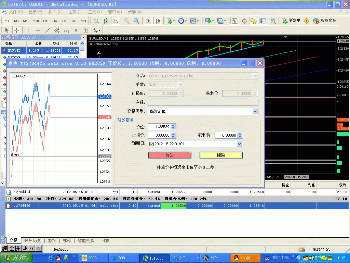Select the horizontal line drawing tool

coord(38,30)
